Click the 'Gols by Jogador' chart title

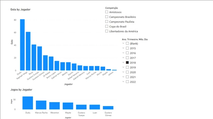tap(20, 10)
